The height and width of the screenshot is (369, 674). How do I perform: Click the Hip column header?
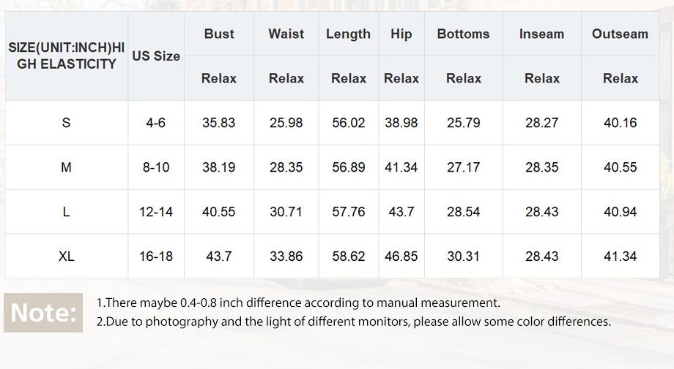401,34
